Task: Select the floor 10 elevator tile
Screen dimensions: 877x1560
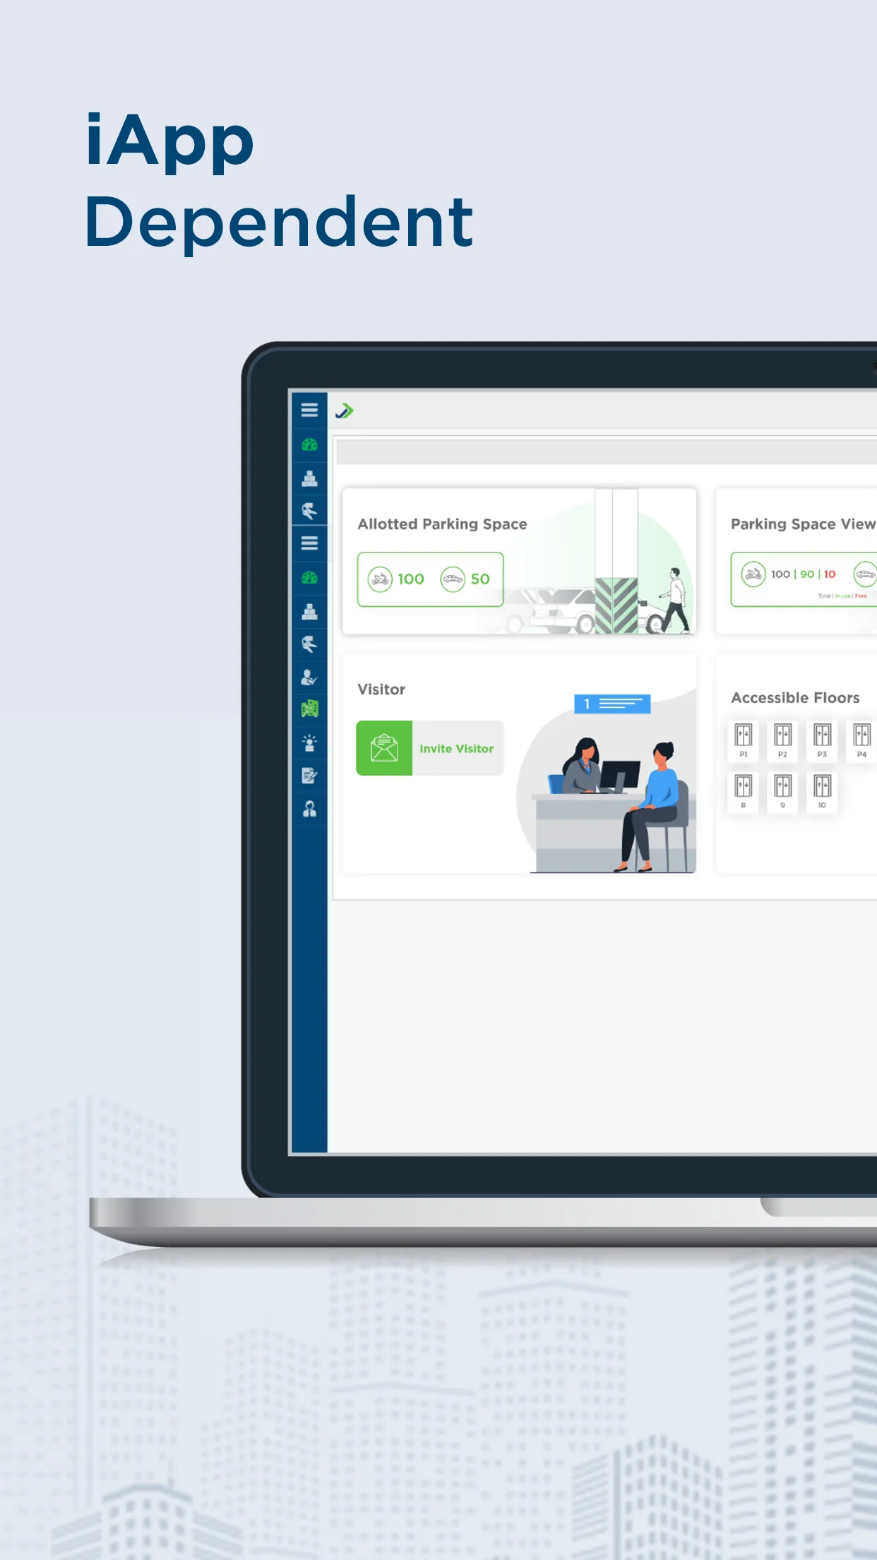Action: [x=822, y=791]
